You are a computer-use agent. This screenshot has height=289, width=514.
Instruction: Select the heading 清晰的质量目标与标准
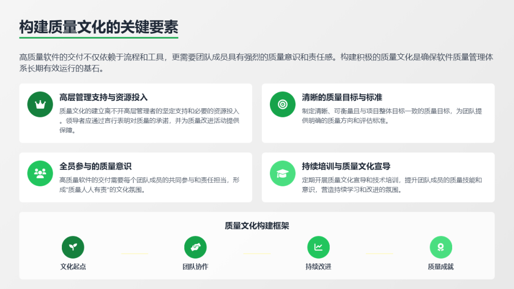coord(342,97)
